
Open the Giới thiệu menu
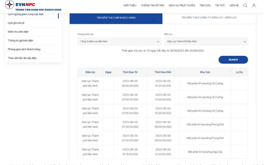[130, 5]
